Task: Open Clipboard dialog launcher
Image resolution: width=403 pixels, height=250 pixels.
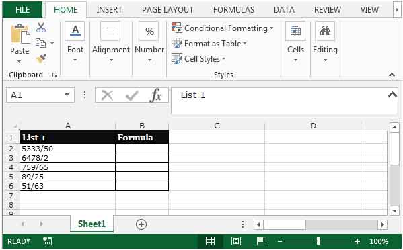Action: 54,75
